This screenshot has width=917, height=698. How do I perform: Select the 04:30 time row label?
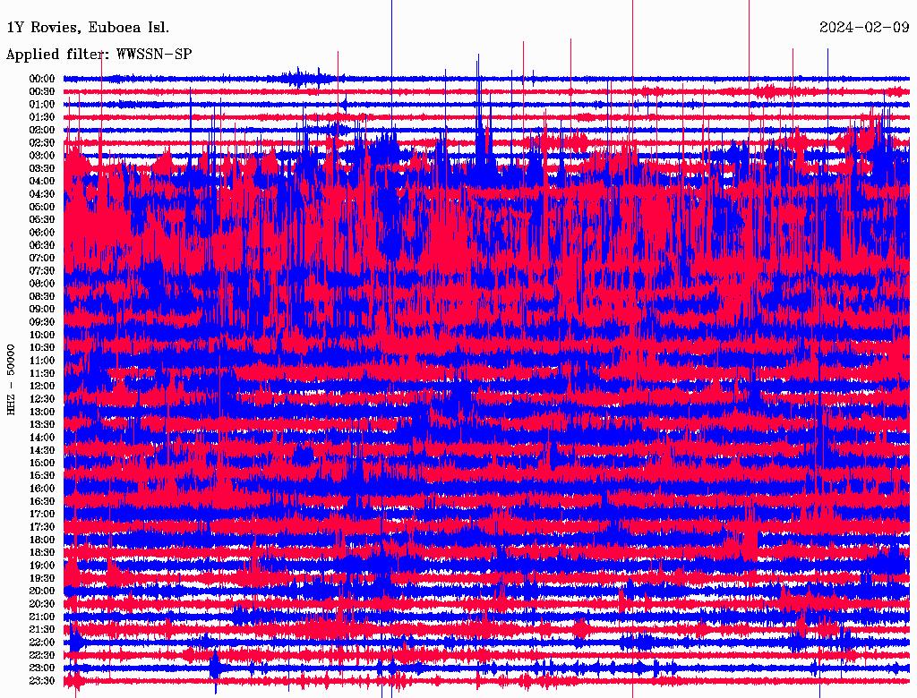[42, 194]
